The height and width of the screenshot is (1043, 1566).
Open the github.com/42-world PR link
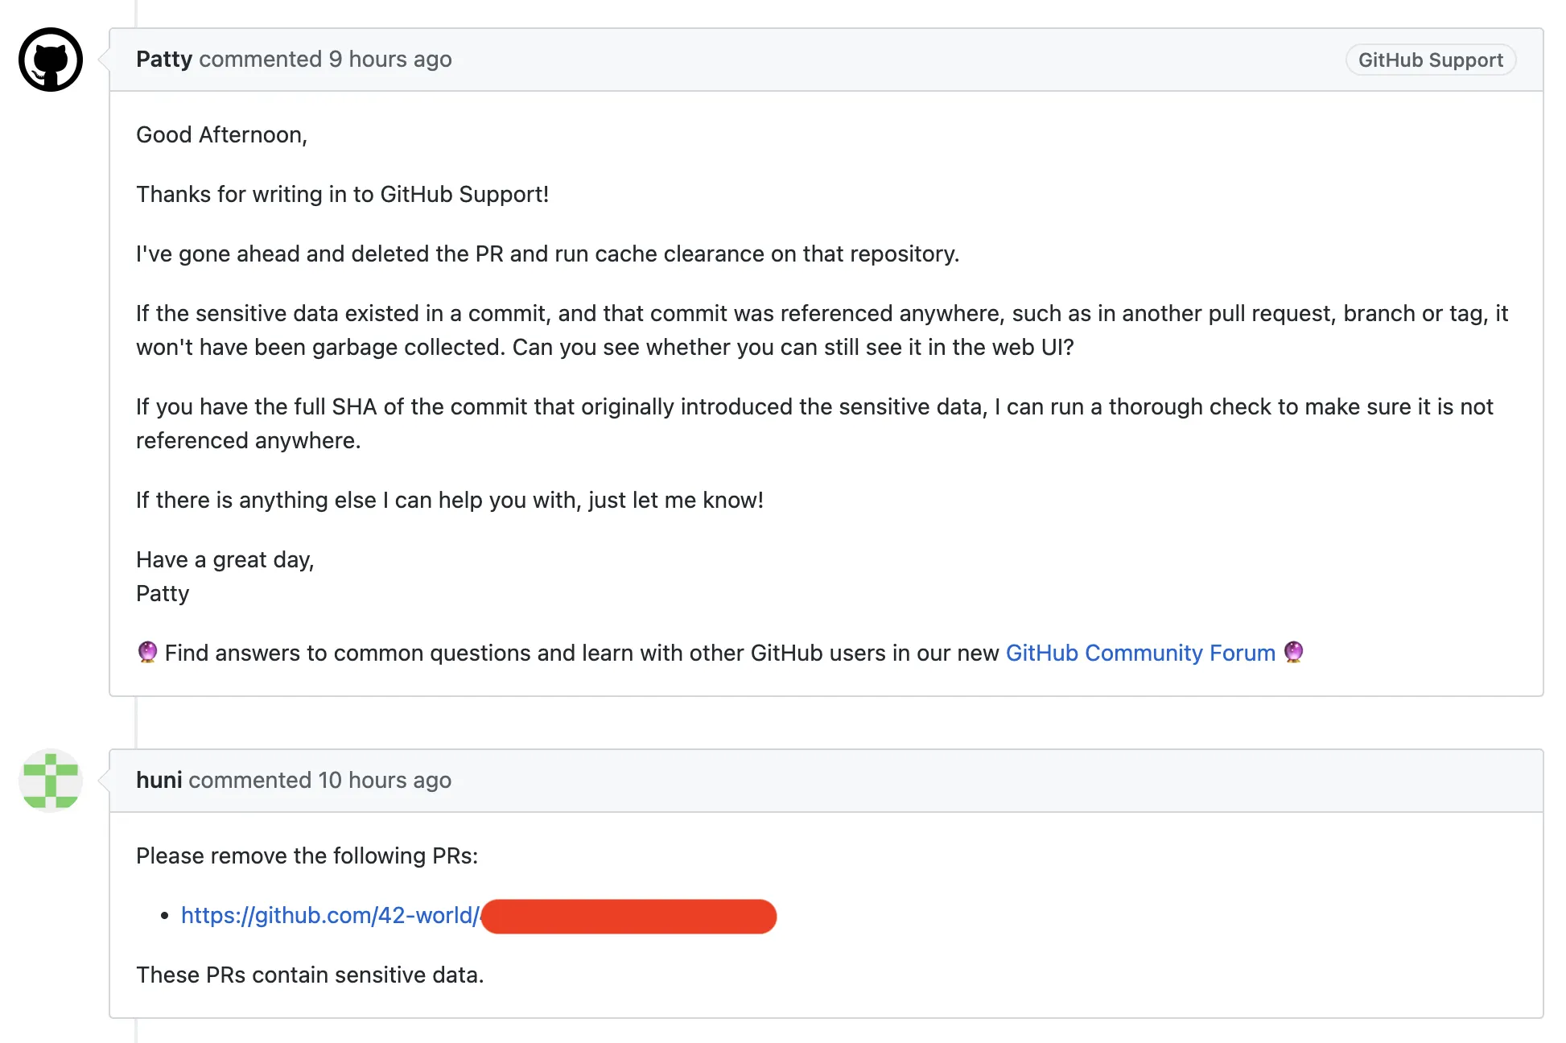point(330,916)
